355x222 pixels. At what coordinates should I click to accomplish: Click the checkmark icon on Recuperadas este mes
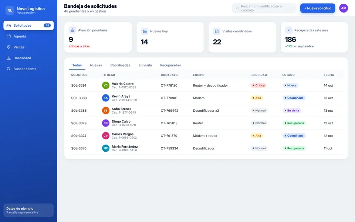pos(289,30)
